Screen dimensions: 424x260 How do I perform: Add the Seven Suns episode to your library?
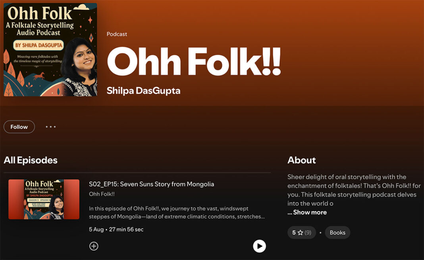pyautogui.click(x=94, y=246)
